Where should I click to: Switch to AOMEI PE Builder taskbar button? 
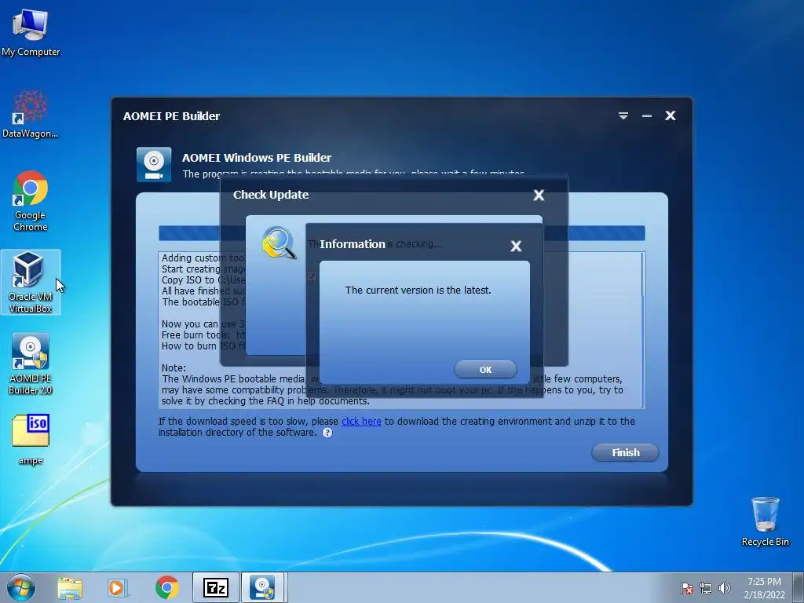262,587
